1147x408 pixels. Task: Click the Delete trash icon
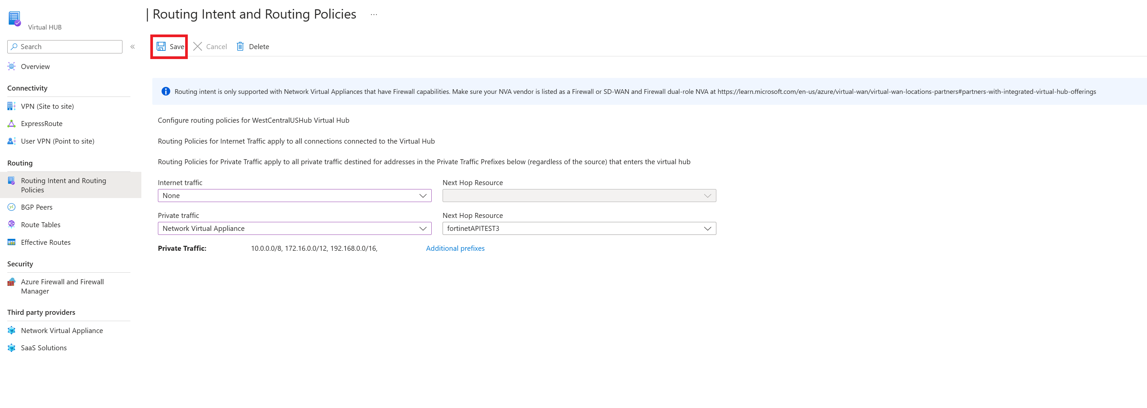tap(240, 46)
